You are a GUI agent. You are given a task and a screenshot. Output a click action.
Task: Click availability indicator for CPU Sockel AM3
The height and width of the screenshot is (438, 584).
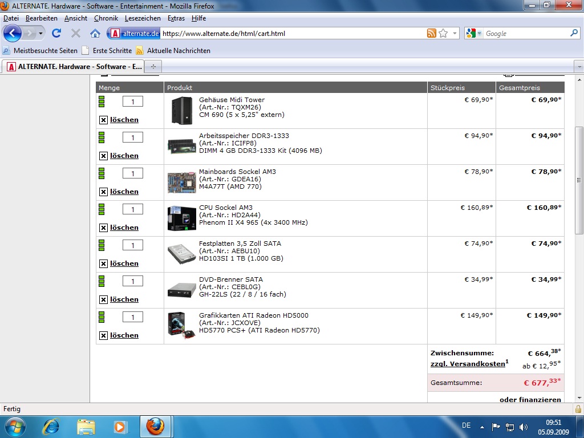(x=102, y=209)
